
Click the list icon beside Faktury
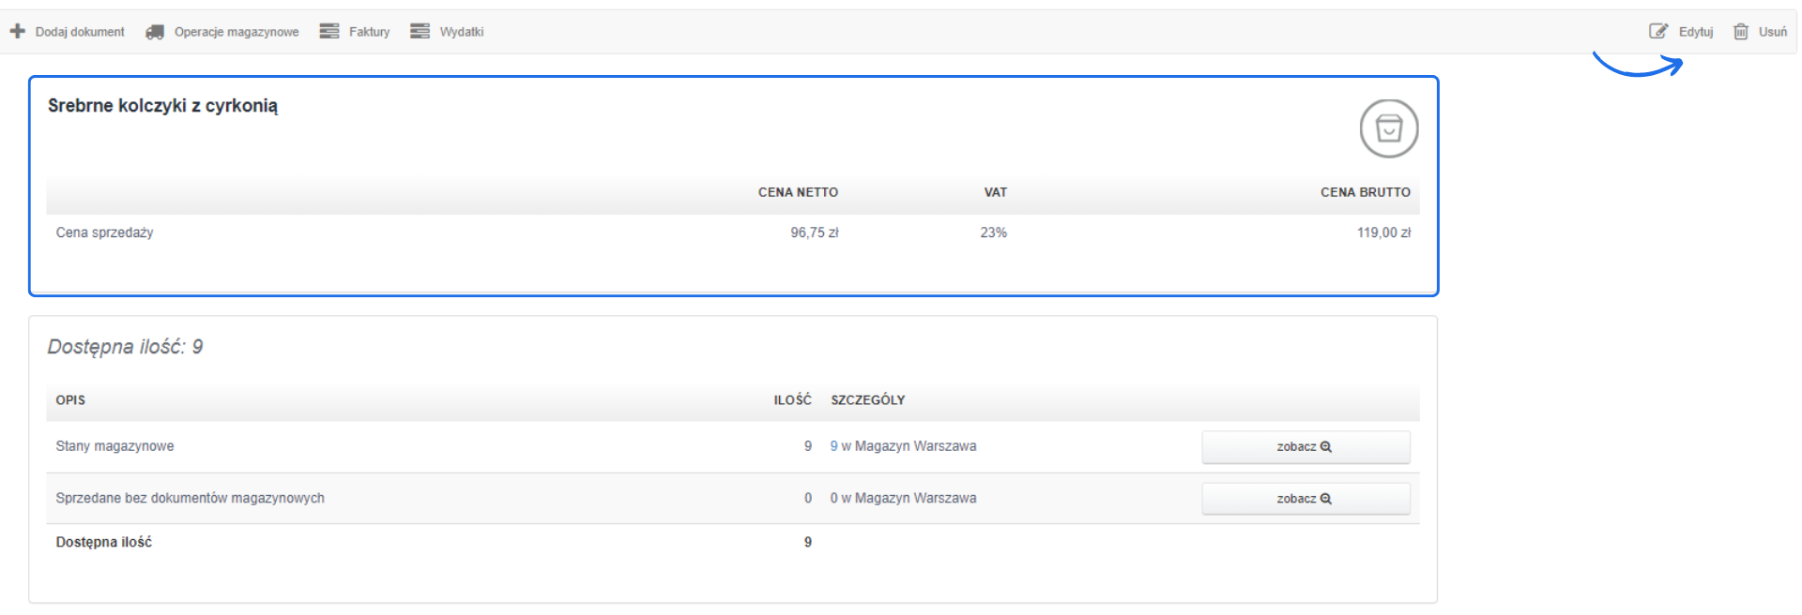(328, 31)
